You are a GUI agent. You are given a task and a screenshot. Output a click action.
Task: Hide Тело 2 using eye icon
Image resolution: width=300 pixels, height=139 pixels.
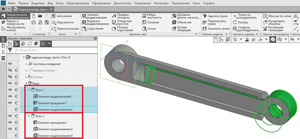click(x=10, y=116)
